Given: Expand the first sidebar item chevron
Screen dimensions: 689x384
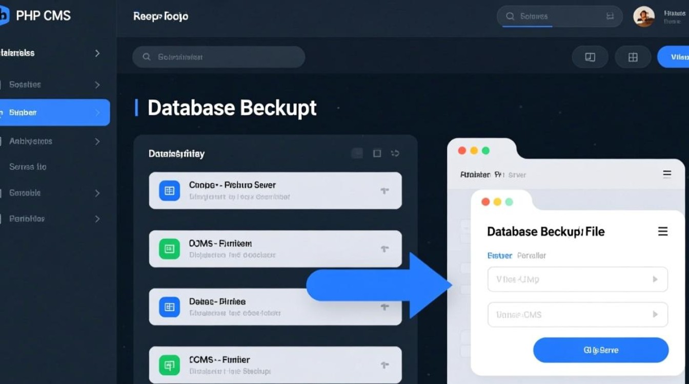Looking at the screenshot, I should 97,53.
